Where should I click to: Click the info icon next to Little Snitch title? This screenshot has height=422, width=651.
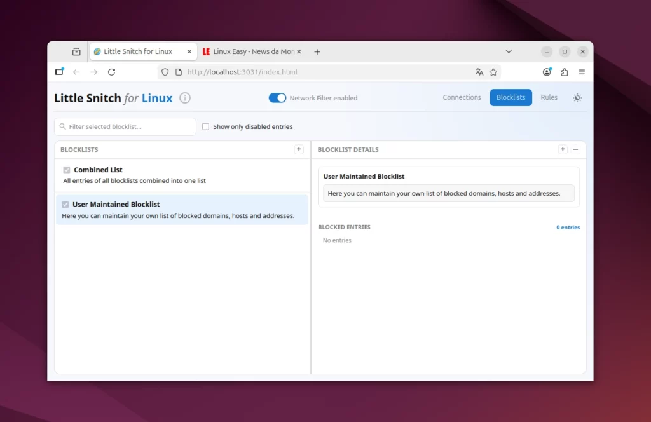pos(184,98)
